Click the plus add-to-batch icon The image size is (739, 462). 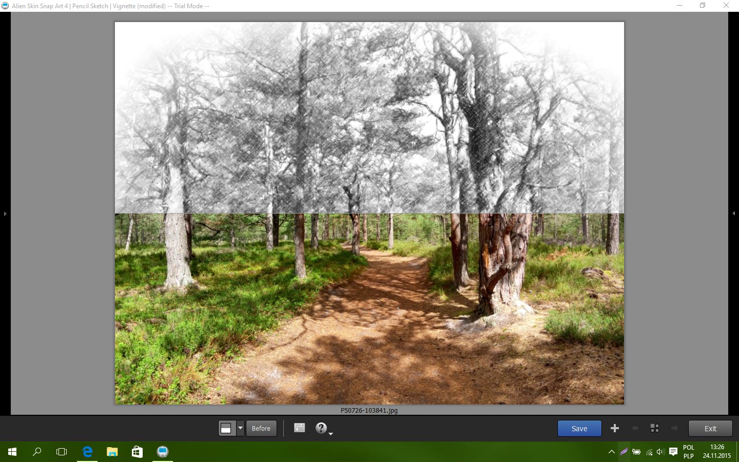point(615,428)
